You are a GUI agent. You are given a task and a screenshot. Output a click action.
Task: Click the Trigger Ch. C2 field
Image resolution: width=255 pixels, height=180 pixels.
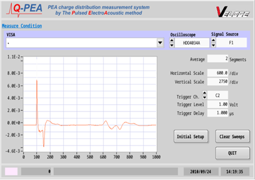218,95
